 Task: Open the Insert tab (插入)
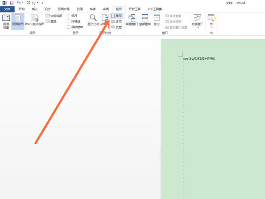pos(34,9)
